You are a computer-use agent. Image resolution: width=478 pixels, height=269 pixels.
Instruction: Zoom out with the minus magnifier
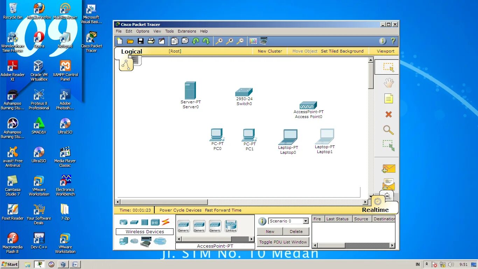240,41
